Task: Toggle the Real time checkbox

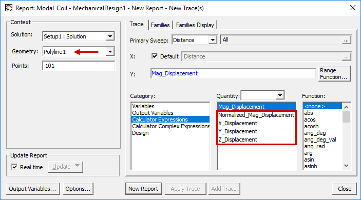Action: tap(14, 167)
